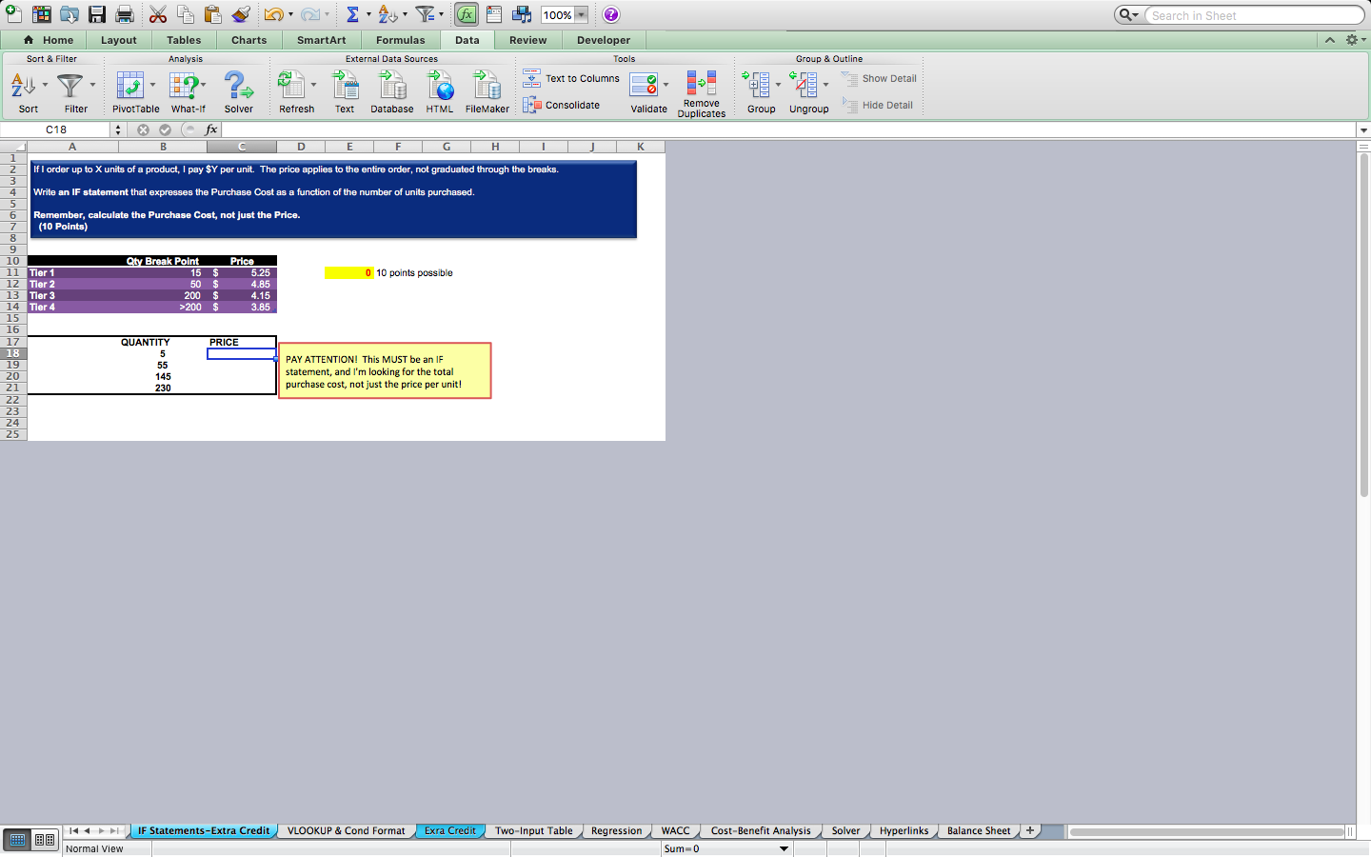Expand the Sum status bar dropdown

pos(784,848)
